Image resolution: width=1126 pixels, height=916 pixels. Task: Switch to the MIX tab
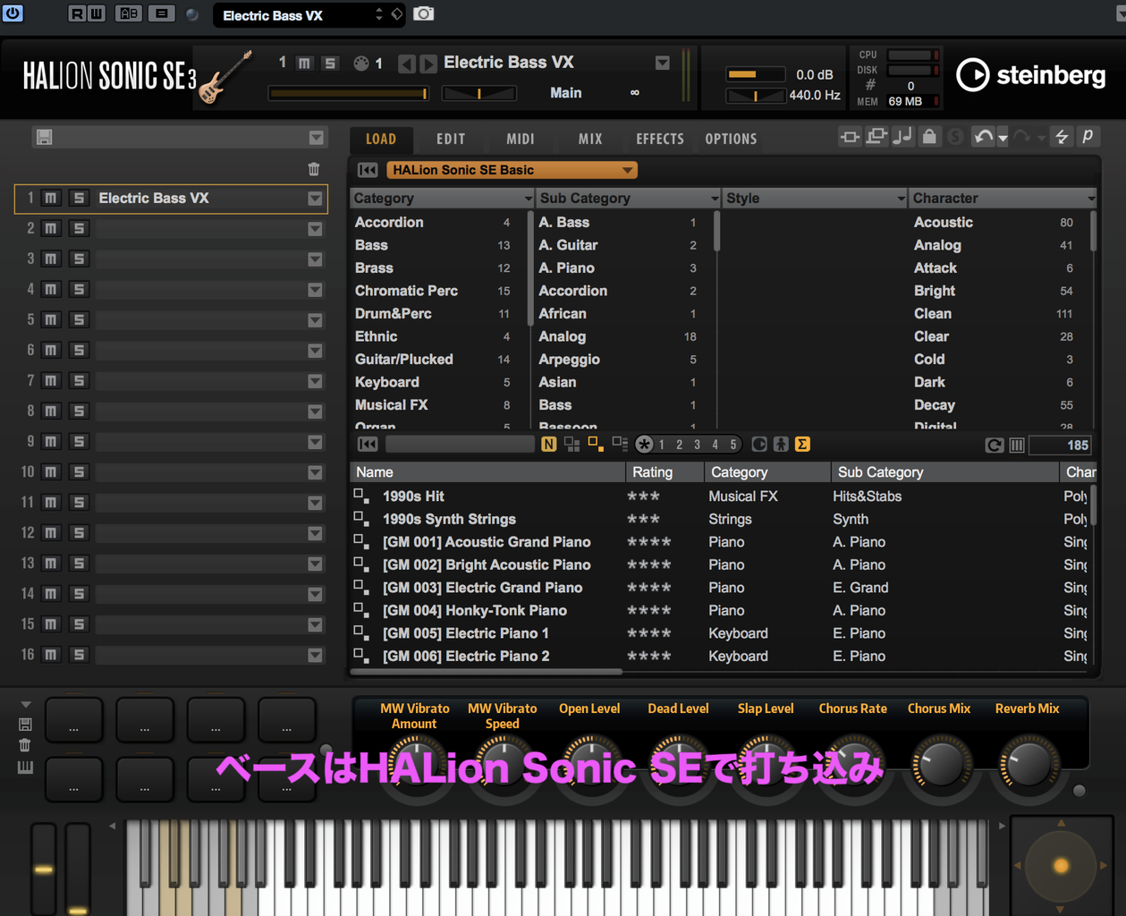590,139
